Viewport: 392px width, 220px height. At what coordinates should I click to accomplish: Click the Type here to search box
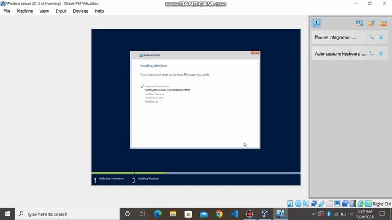click(x=67, y=214)
